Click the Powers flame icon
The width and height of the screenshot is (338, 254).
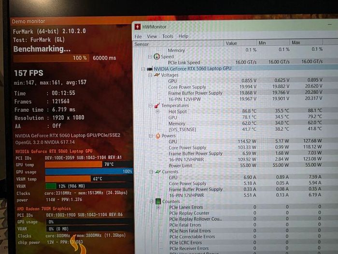158,135
